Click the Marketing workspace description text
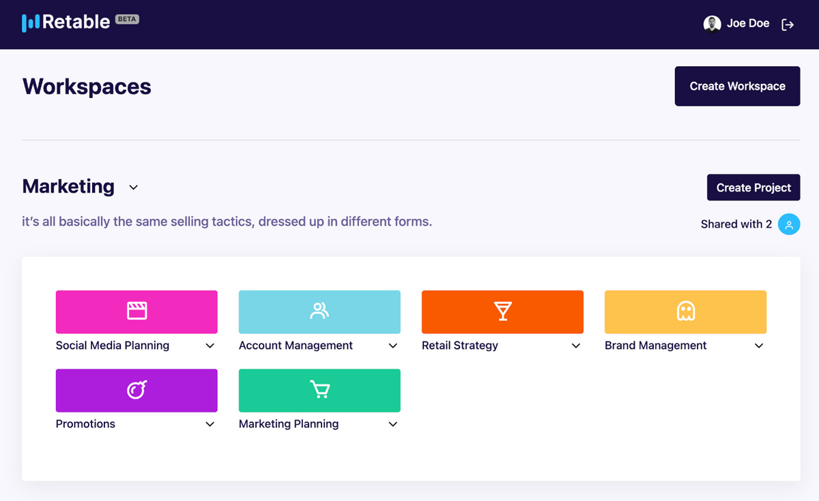The width and height of the screenshot is (819, 501). [227, 222]
